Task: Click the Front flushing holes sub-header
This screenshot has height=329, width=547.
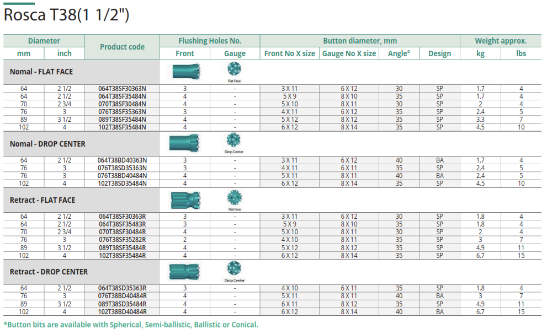Action: click(x=185, y=53)
